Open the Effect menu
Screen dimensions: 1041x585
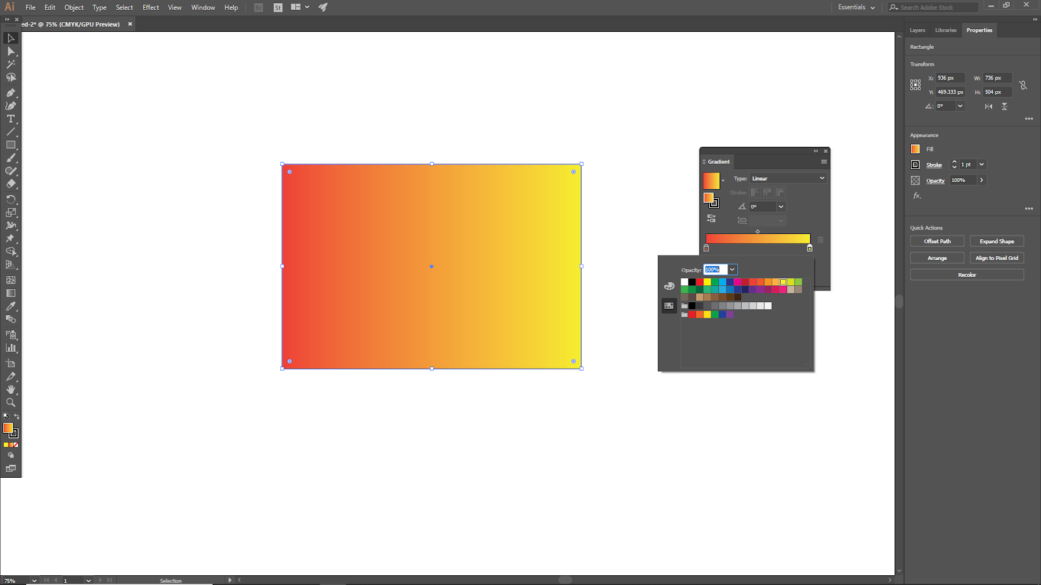click(x=151, y=8)
